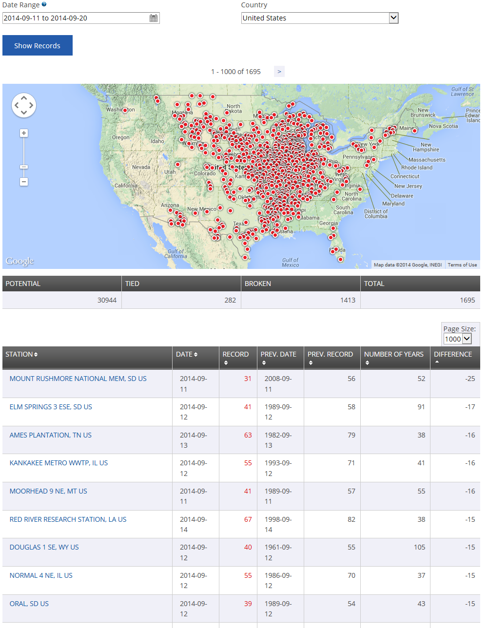Go to next page of records arrow
Image resolution: width=488 pixels, height=628 pixels.
click(x=279, y=72)
